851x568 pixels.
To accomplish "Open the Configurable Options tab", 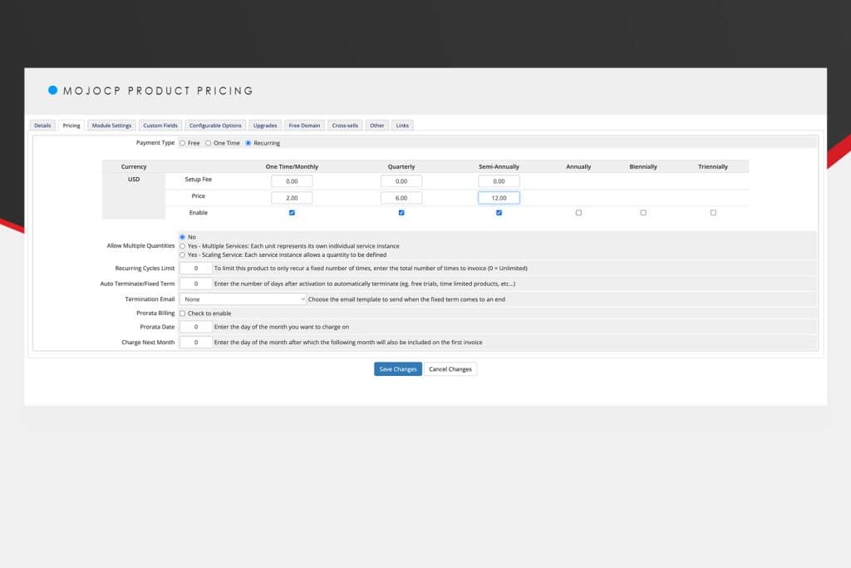I will pos(215,126).
